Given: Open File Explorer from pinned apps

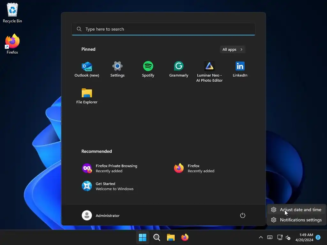Looking at the screenshot, I should (x=87, y=96).
